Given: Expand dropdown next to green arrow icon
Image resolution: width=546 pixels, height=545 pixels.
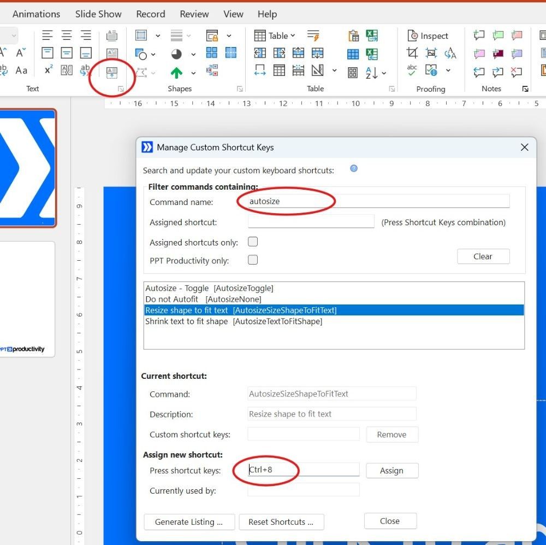Looking at the screenshot, I should (x=193, y=73).
